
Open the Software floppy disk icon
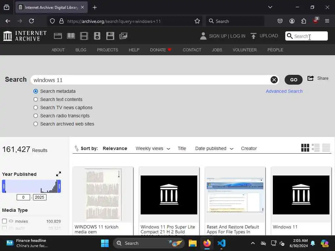110,36
